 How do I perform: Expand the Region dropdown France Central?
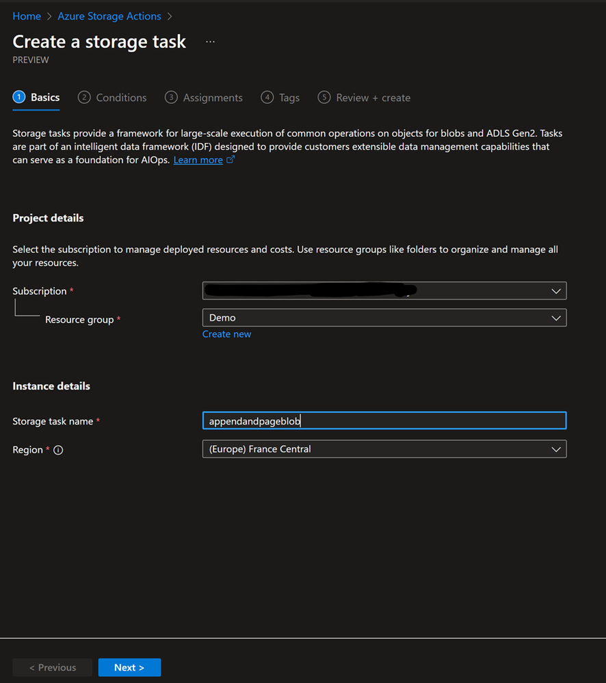(x=384, y=449)
